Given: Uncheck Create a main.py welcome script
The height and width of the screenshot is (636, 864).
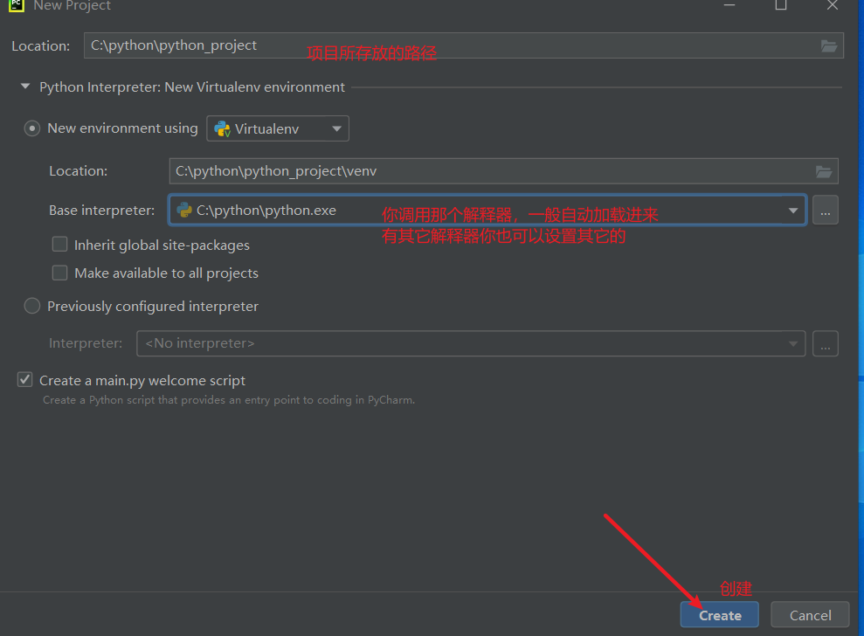Looking at the screenshot, I should click(x=24, y=380).
